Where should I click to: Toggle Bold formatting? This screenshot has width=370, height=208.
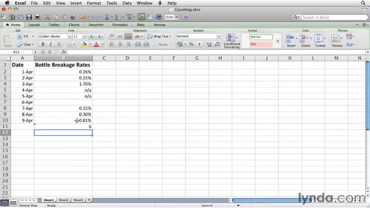[43, 44]
